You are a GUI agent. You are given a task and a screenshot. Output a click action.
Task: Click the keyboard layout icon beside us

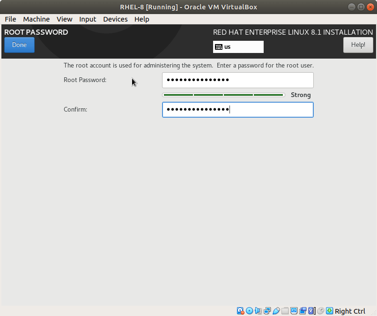[x=219, y=47]
